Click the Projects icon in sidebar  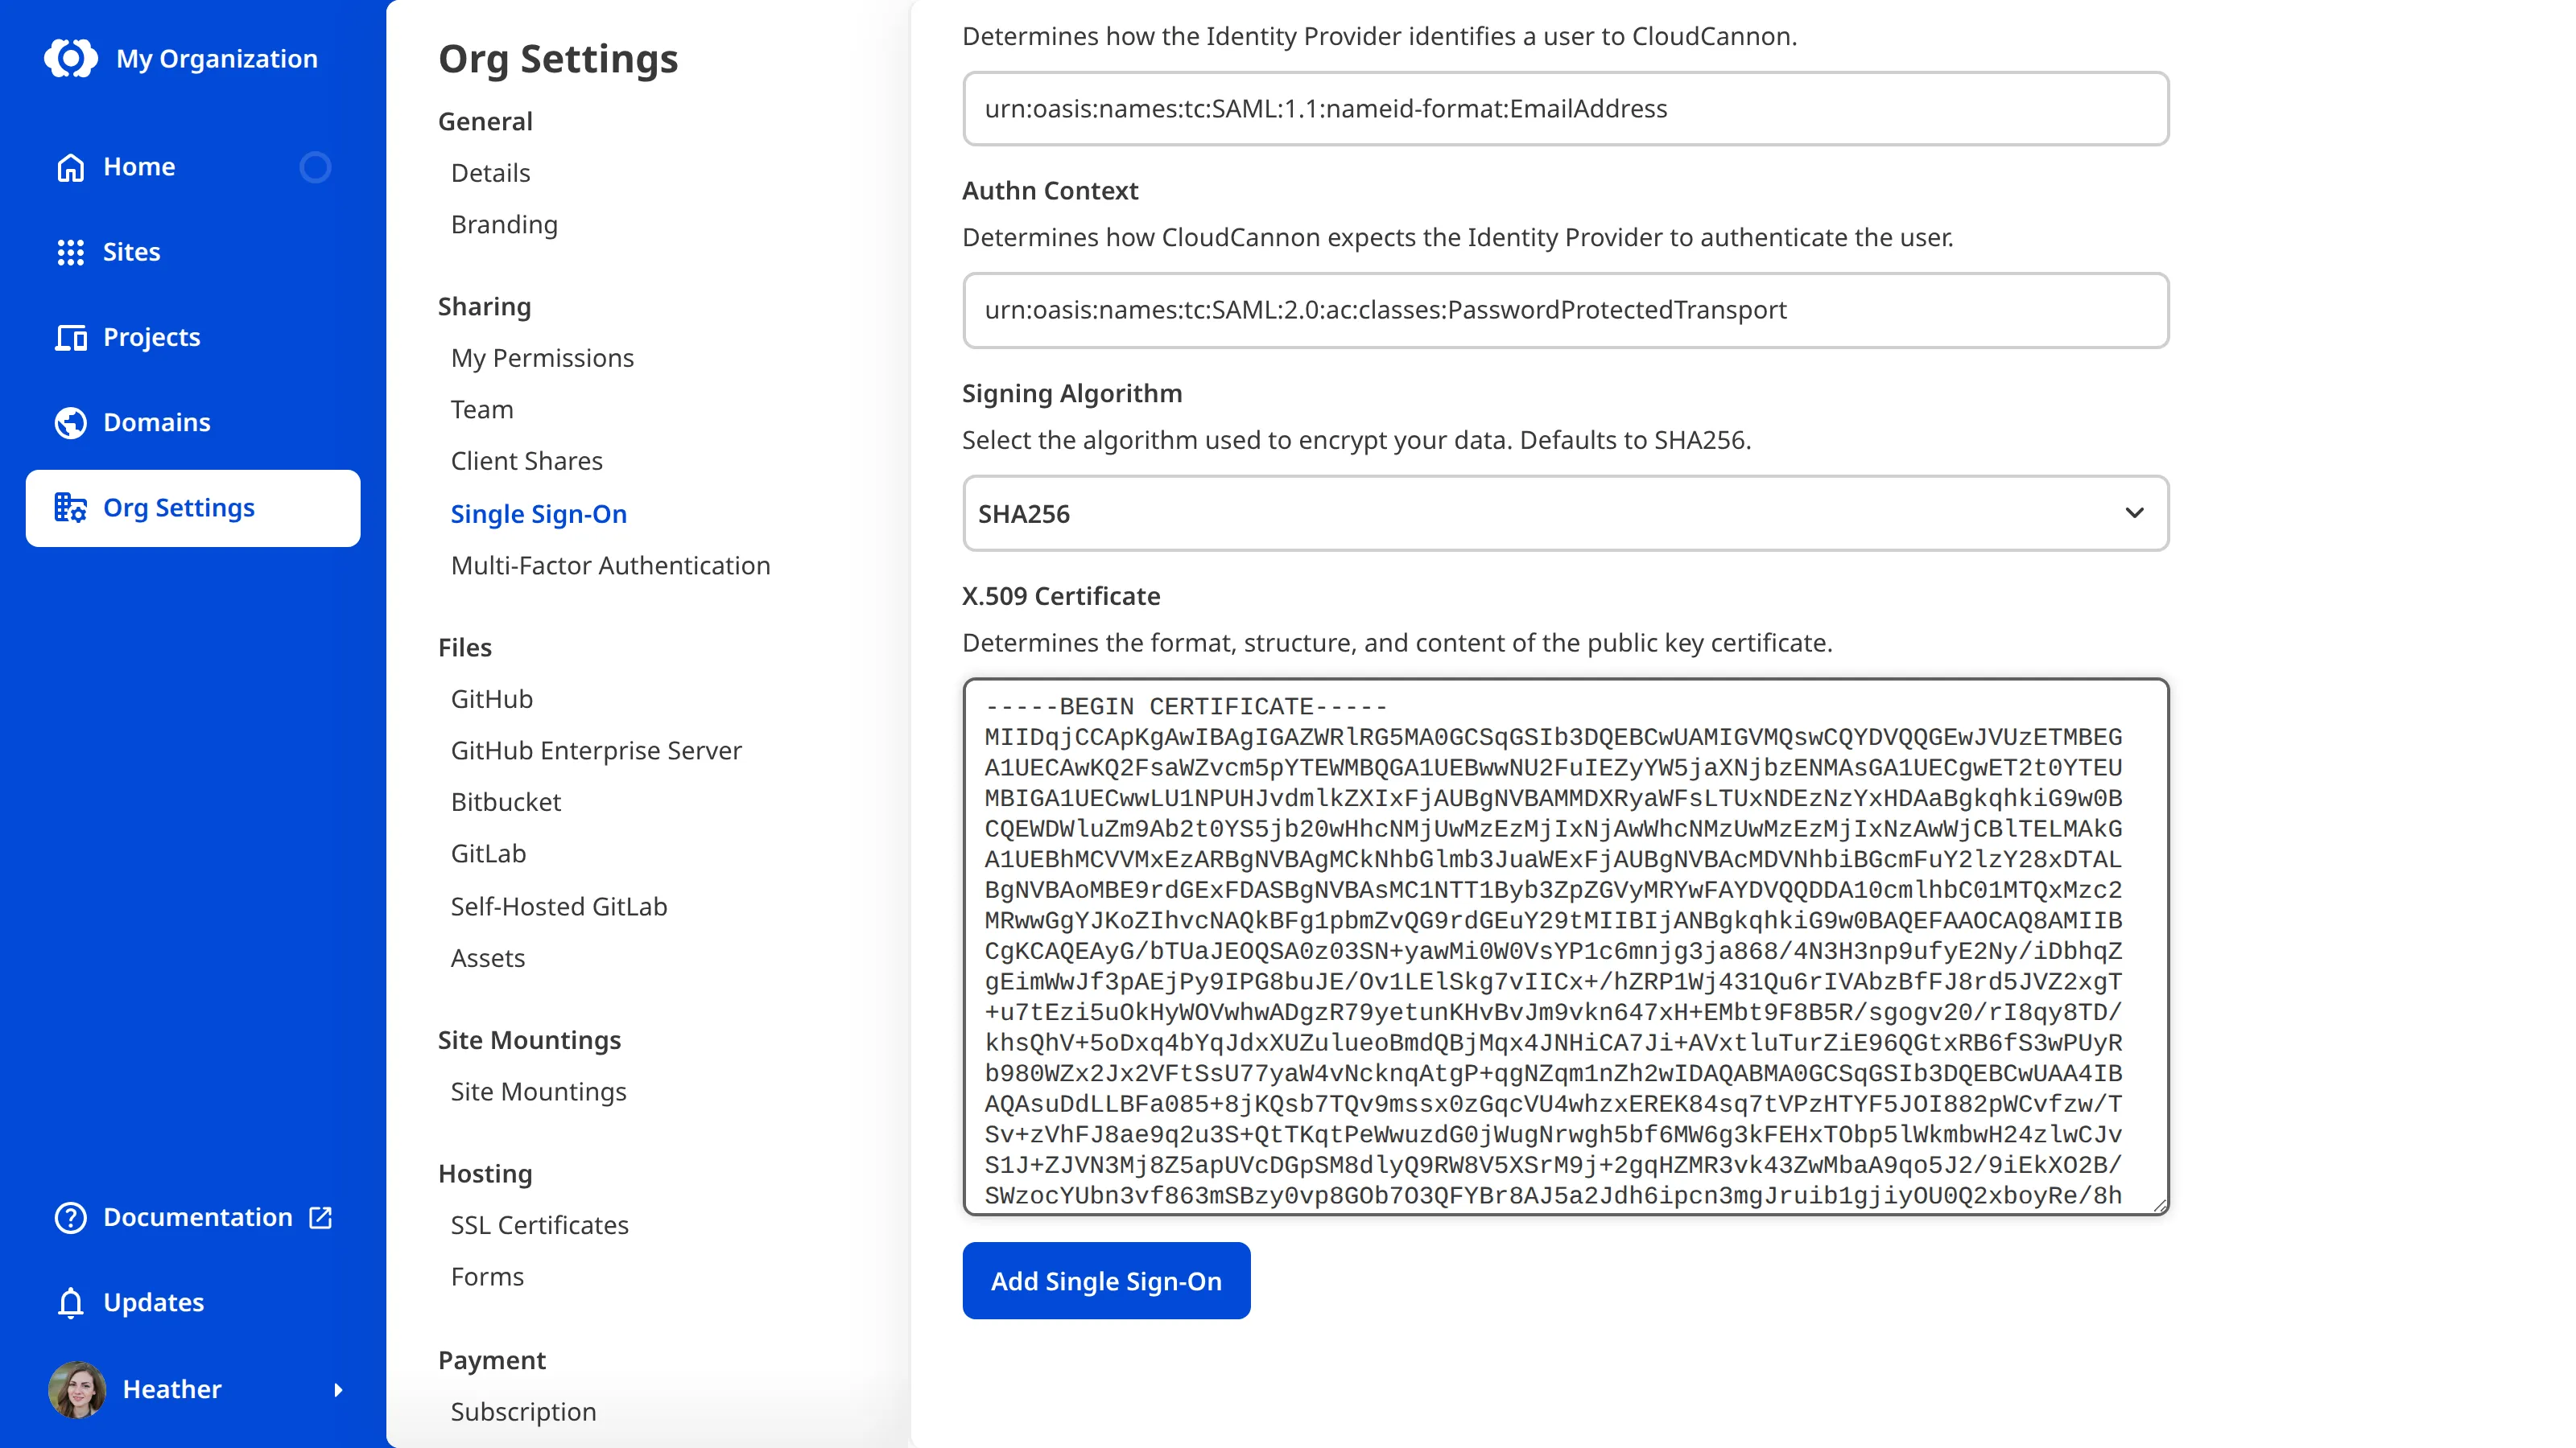(x=71, y=338)
